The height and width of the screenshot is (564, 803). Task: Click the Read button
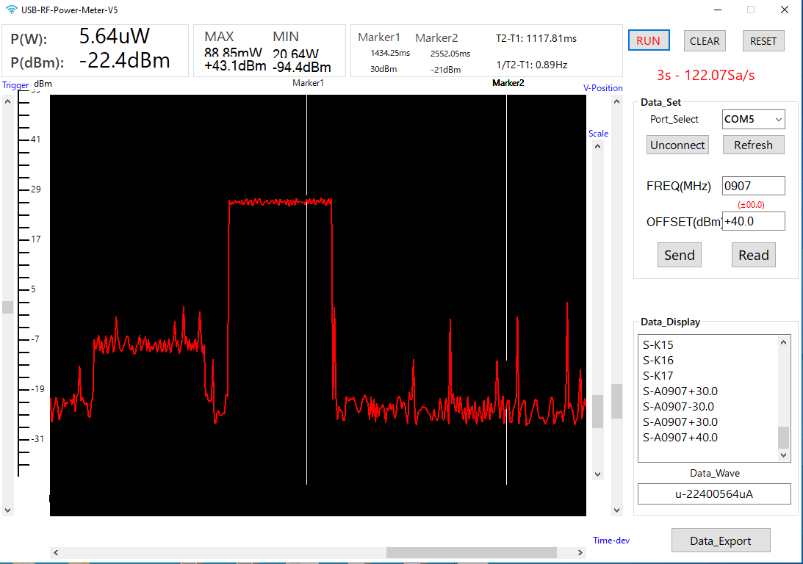[753, 255]
